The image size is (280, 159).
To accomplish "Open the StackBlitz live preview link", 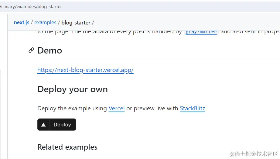I will (193, 109).
